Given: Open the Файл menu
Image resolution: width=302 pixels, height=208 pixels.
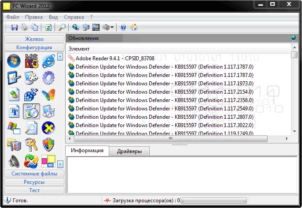Looking at the screenshot, I should tap(12, 17).
